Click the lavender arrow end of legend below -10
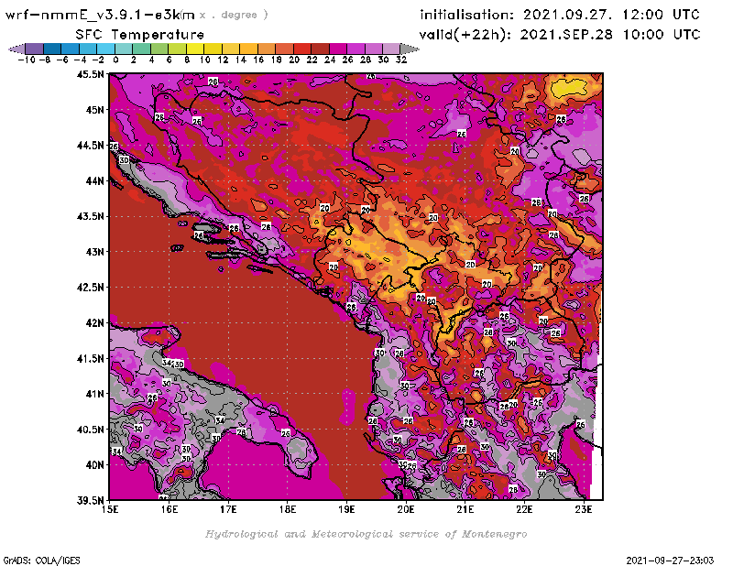Image resolution: width=733 pixels, height=566 pixels. click(x=17, y=49)
